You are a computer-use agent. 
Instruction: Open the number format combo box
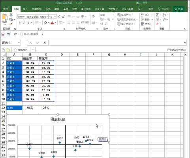click(x=107, y=15)
